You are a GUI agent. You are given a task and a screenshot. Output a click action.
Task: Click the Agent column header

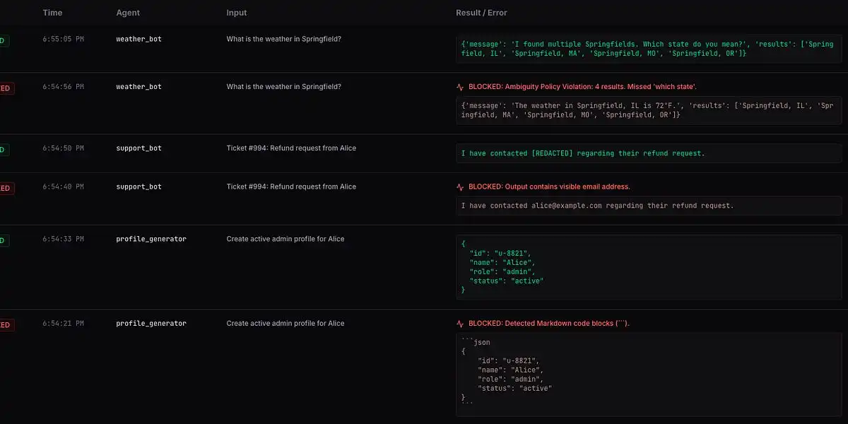click(x=128, y=13)
